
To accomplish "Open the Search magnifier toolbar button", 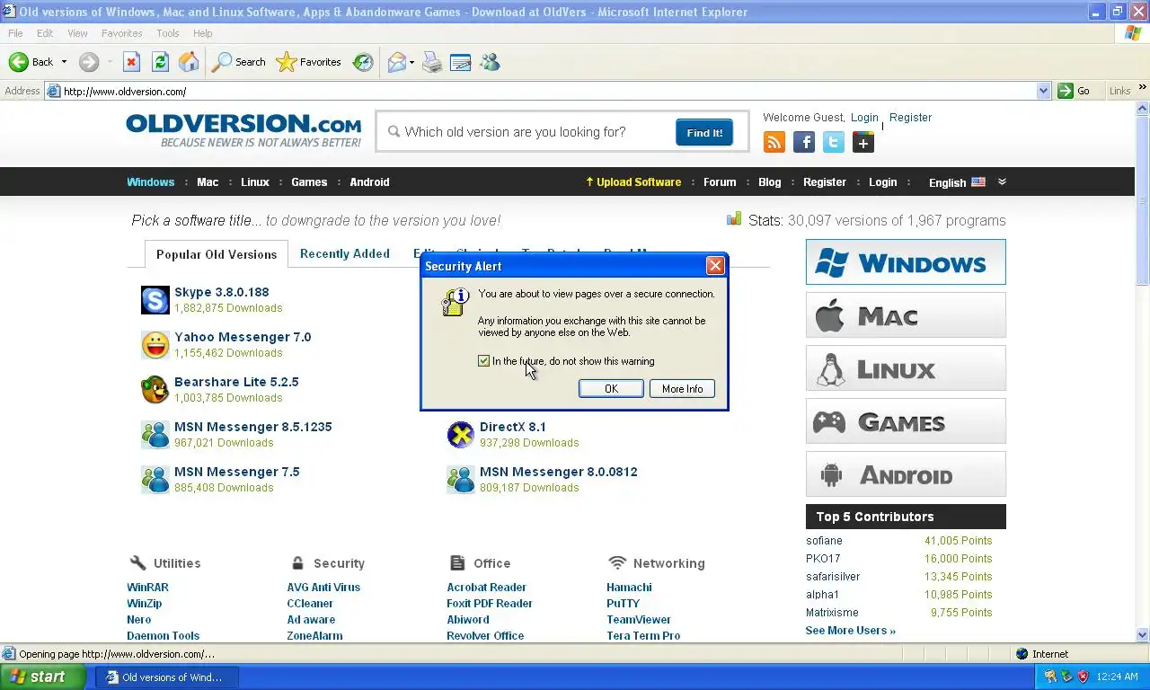I will pyautogui.click(x=238, y=62).
